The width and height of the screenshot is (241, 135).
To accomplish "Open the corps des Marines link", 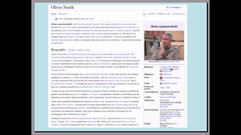I will [x=70, y=27].
